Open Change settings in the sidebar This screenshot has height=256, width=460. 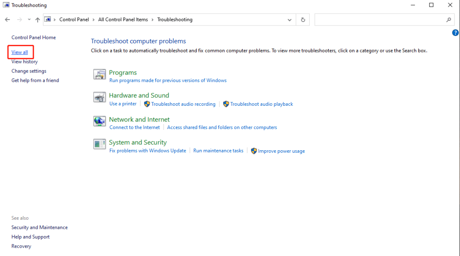[x=29, y=71]
